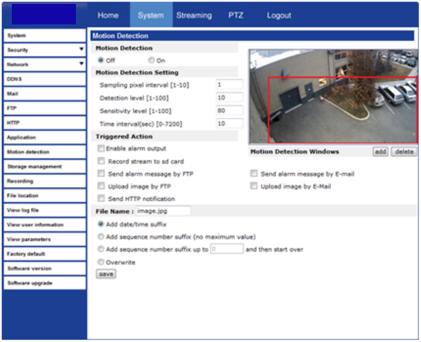Click the add motion detection window button
421x342 pixels.
380,152
